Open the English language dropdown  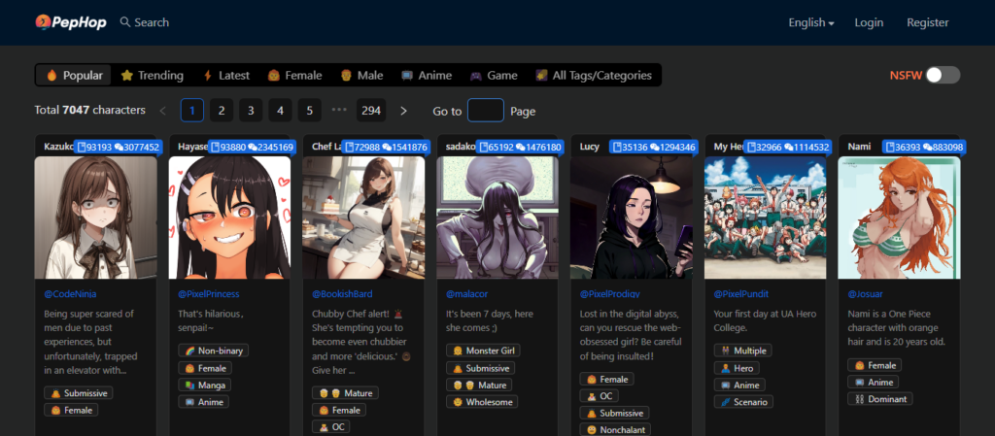point(811,22)
